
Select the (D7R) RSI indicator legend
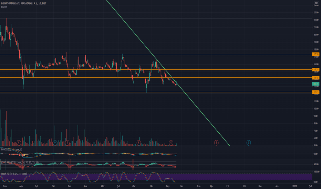[20, 163]
